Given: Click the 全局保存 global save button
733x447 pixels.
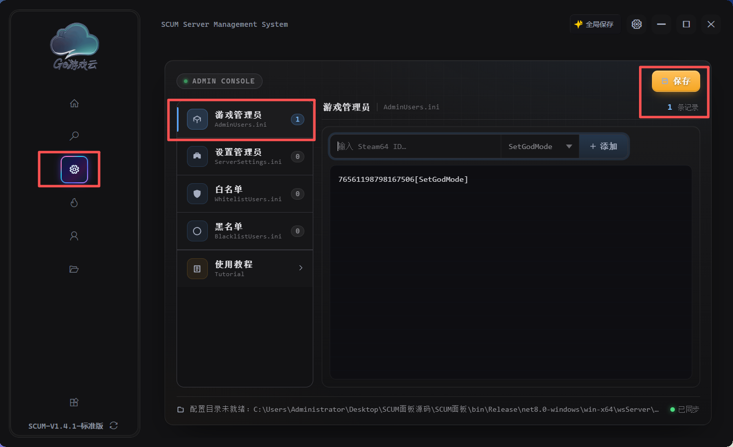Looking at the screenshot, I should point(594,24).
